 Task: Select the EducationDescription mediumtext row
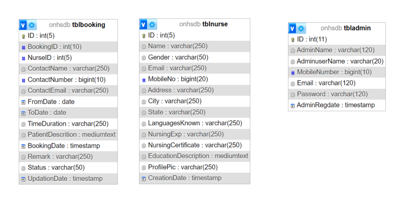pyautogui.click(x=195, y=156)
